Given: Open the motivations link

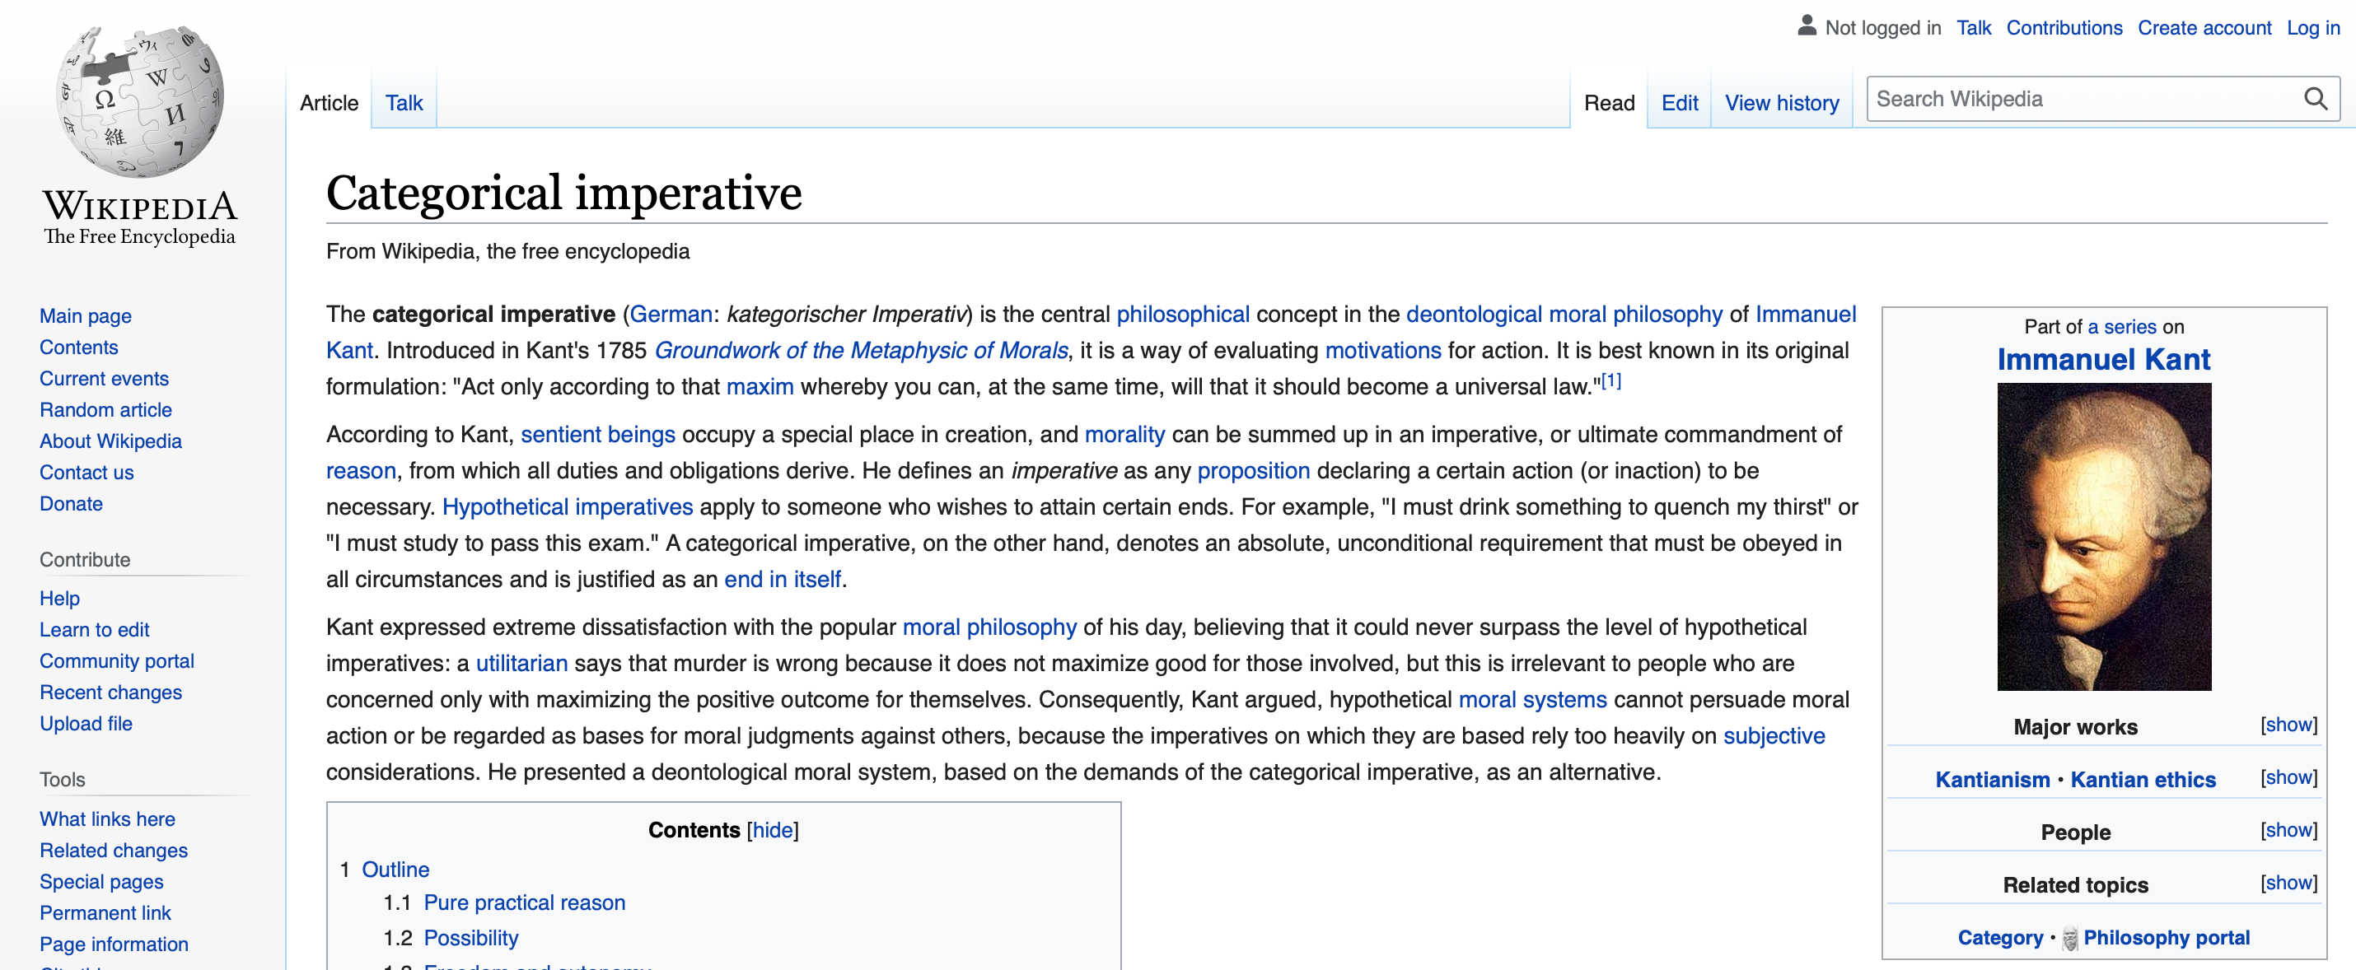Looking at the screenshot, I should (x=1383, y=350).
